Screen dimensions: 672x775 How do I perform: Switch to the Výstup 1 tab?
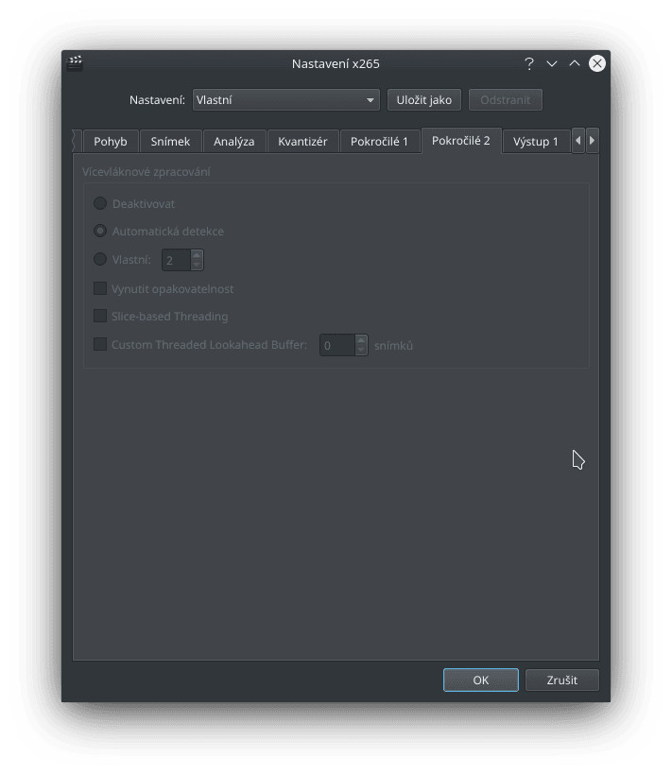click(536, 142)
